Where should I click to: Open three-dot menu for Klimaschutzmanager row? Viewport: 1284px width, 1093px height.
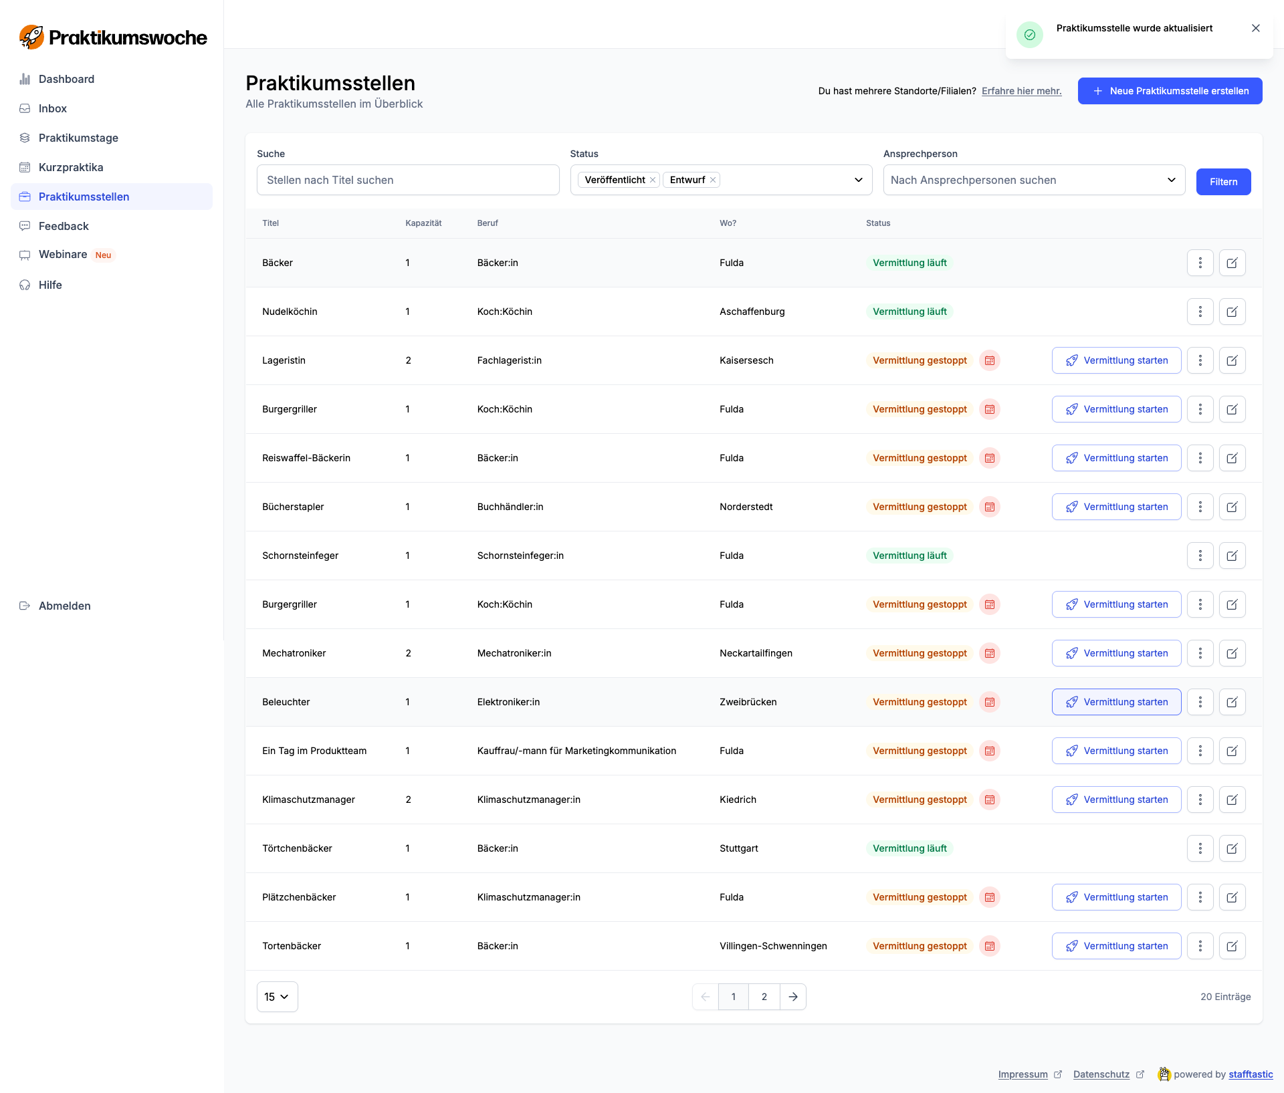coord(1200,800)
